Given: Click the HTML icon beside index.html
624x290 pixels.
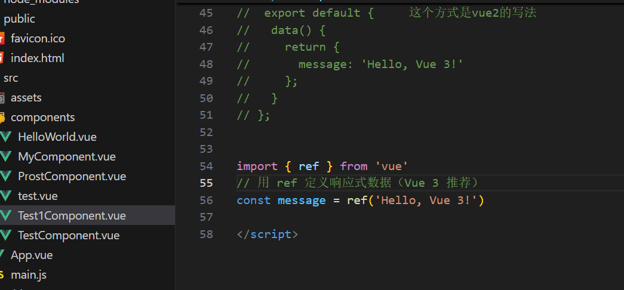Looking at the screenshot, I should pos(2,58).
